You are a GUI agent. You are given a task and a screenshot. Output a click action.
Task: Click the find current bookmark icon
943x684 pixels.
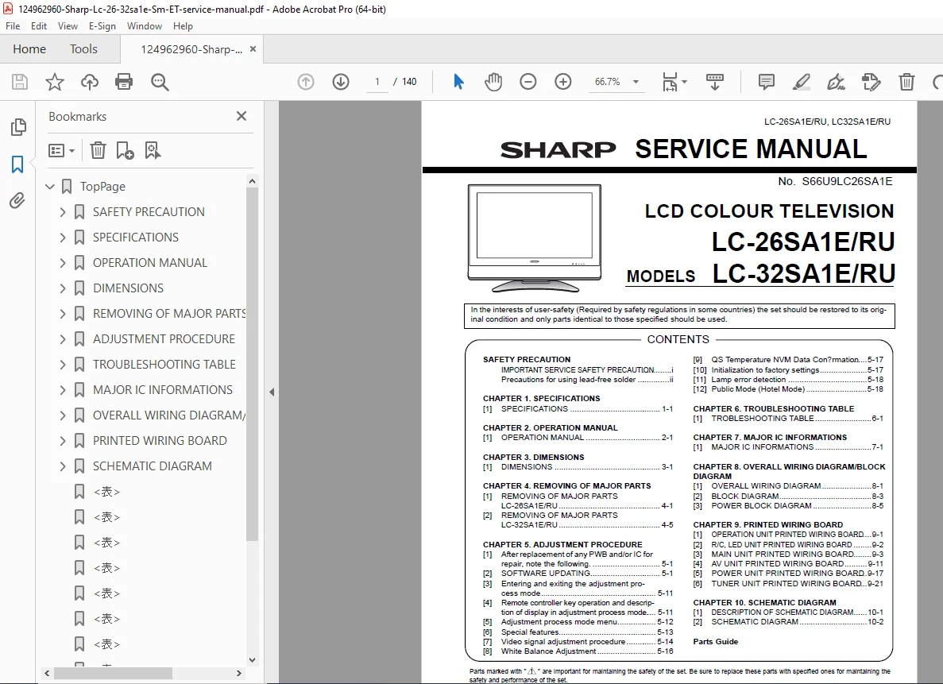pos(153,150)
